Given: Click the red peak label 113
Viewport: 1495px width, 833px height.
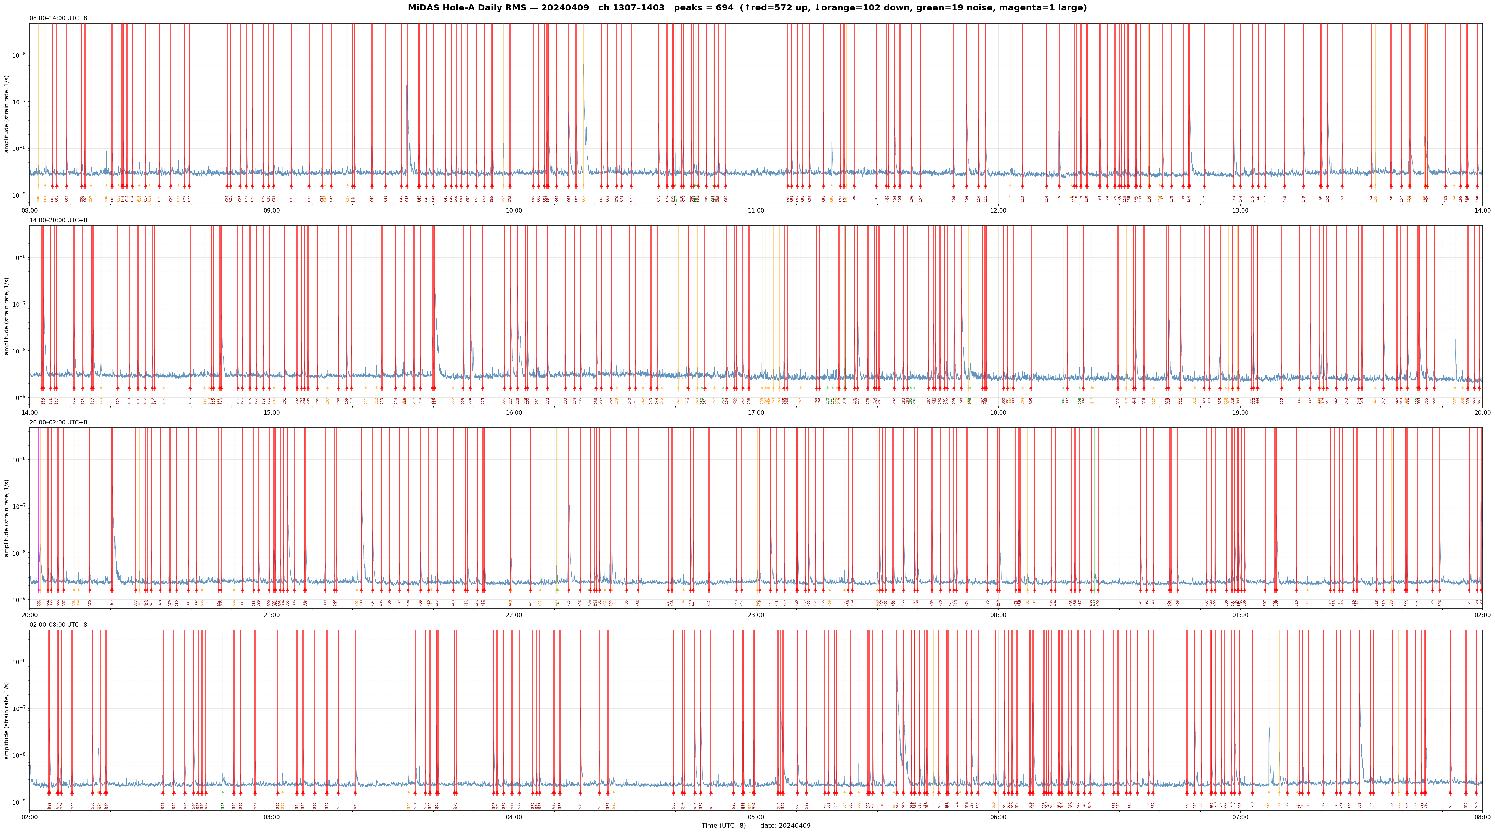Looking at the screenshot, I should (1023, 199).
